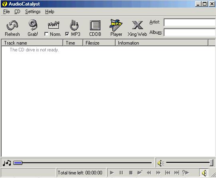Close the AudioCatalyst window
Viewport: 216px width, 178px height.
[212, 4]
